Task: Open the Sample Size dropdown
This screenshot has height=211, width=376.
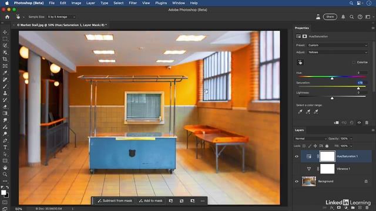Action: (x=61, y=17)
